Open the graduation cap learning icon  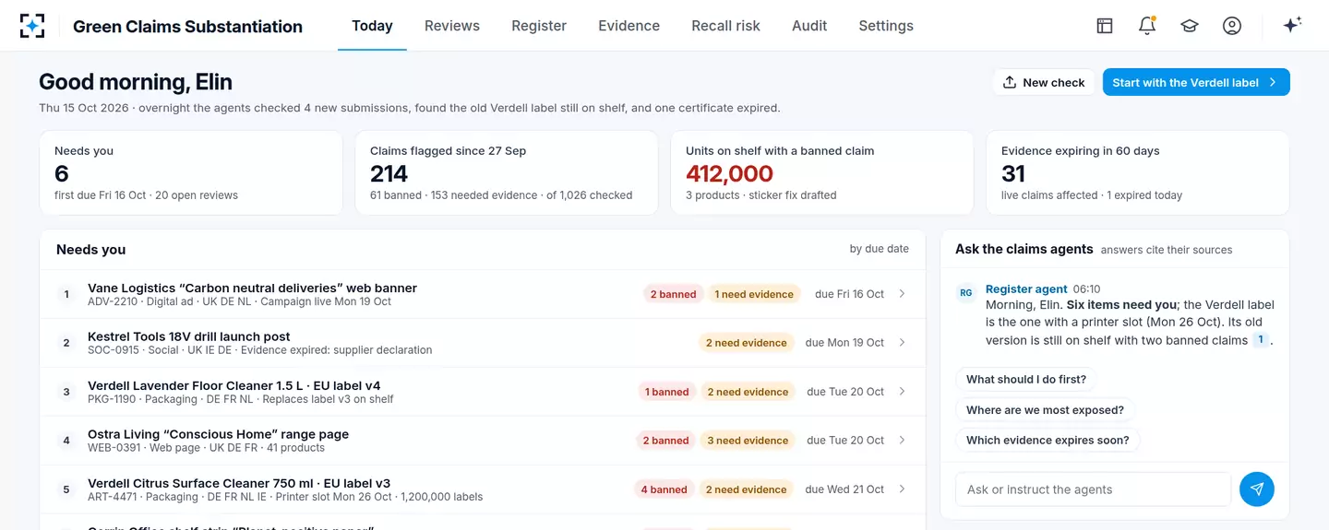coord(1190,26)
